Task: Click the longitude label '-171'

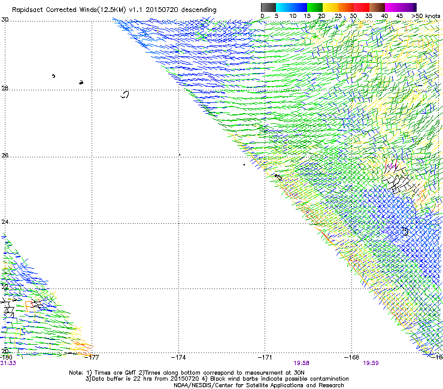Action: click(x=265, y=357)
